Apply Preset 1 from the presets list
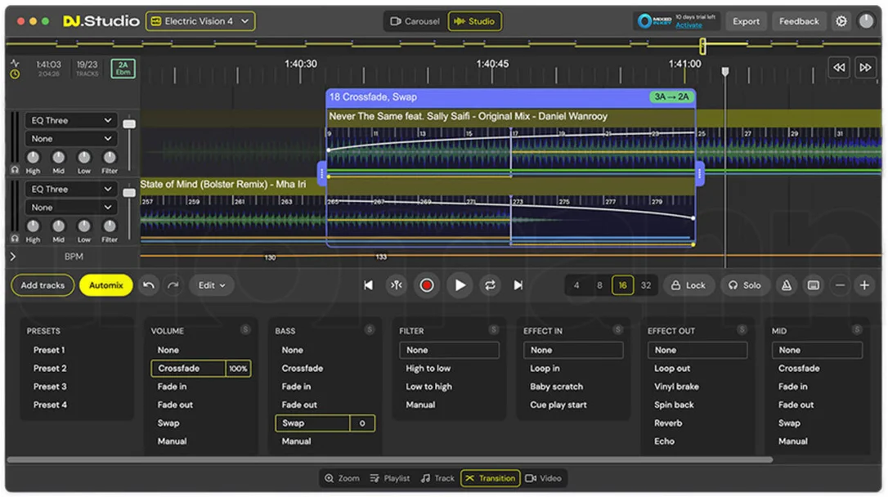The height and width of the screenshot is (497, 888). (x=49, y=351)
